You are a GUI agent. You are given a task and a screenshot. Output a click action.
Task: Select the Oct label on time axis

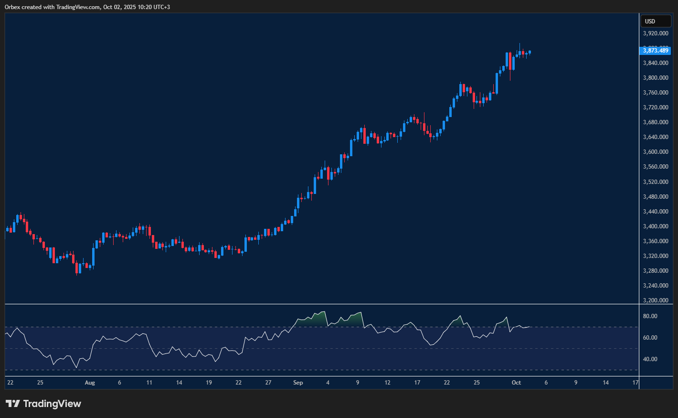point(516,383)
